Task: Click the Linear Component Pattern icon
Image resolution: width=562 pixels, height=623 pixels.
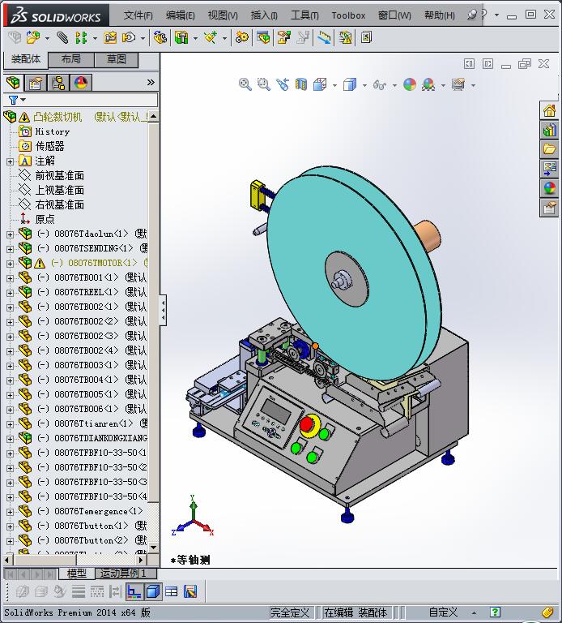Action: [x=81, y=38]
